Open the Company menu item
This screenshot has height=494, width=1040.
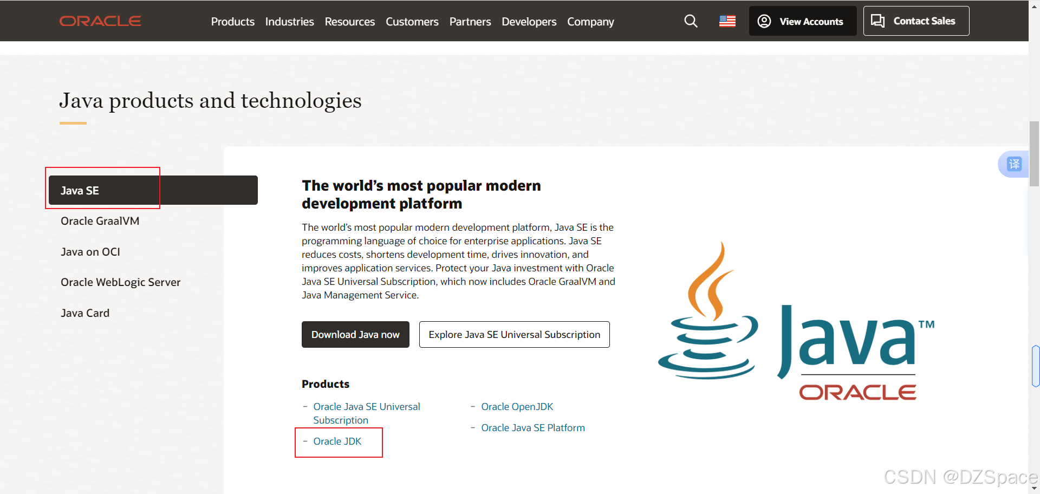click(590, 22)
